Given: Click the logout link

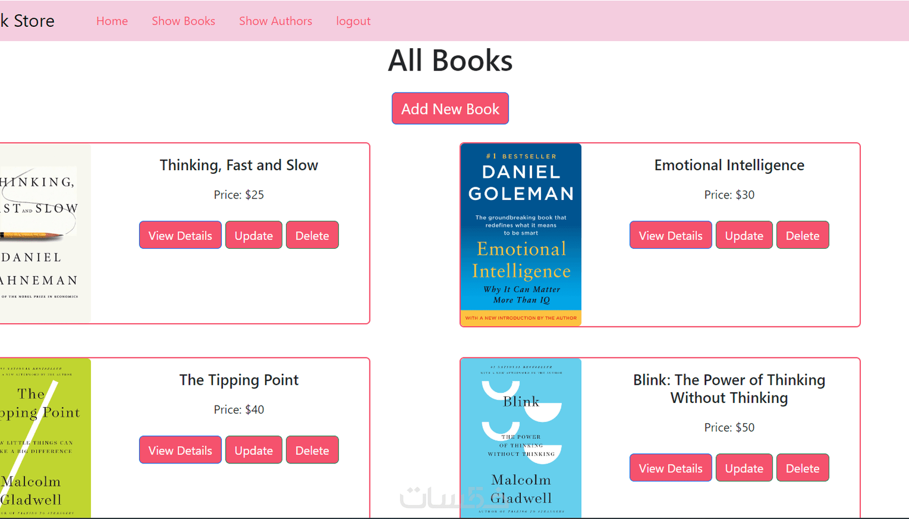Looking at the screenshot, I should (x=353, y=21).
